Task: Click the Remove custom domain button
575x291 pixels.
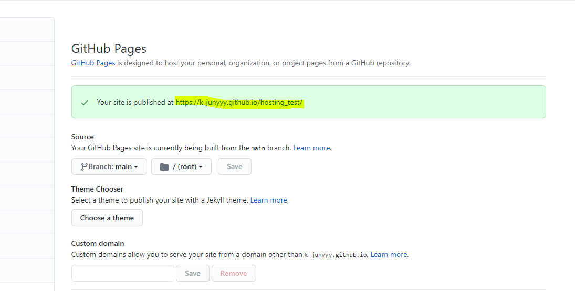Action: (234, 273)
